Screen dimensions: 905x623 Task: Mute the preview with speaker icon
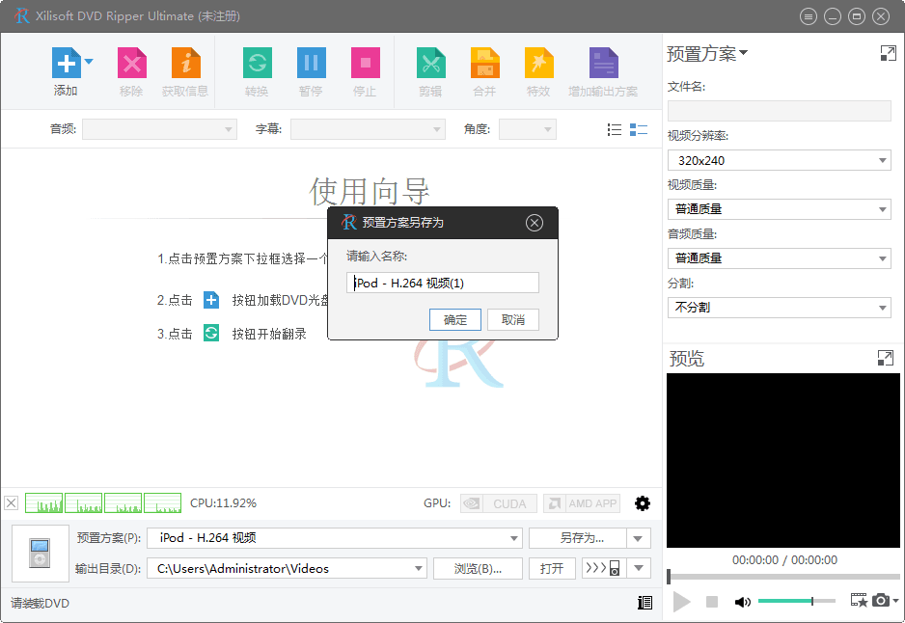(x=742, y=602)
